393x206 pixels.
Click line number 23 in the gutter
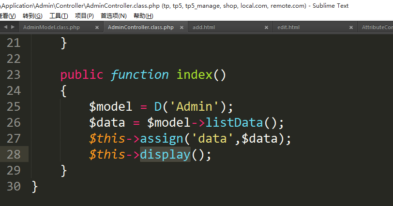pyautogui.click(x=14, y=74)
